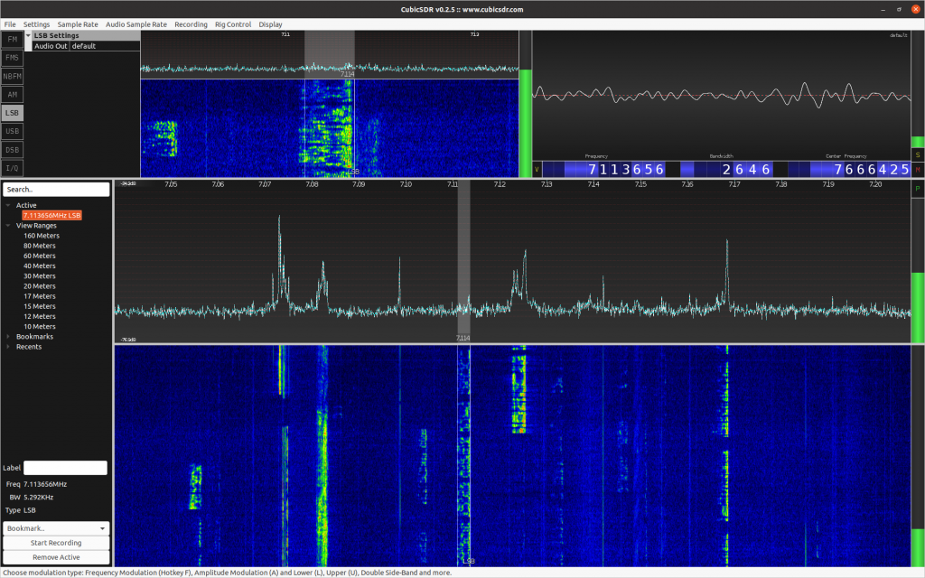Select the 15 Meters range
925x578 pixels.
pos(40,306)
